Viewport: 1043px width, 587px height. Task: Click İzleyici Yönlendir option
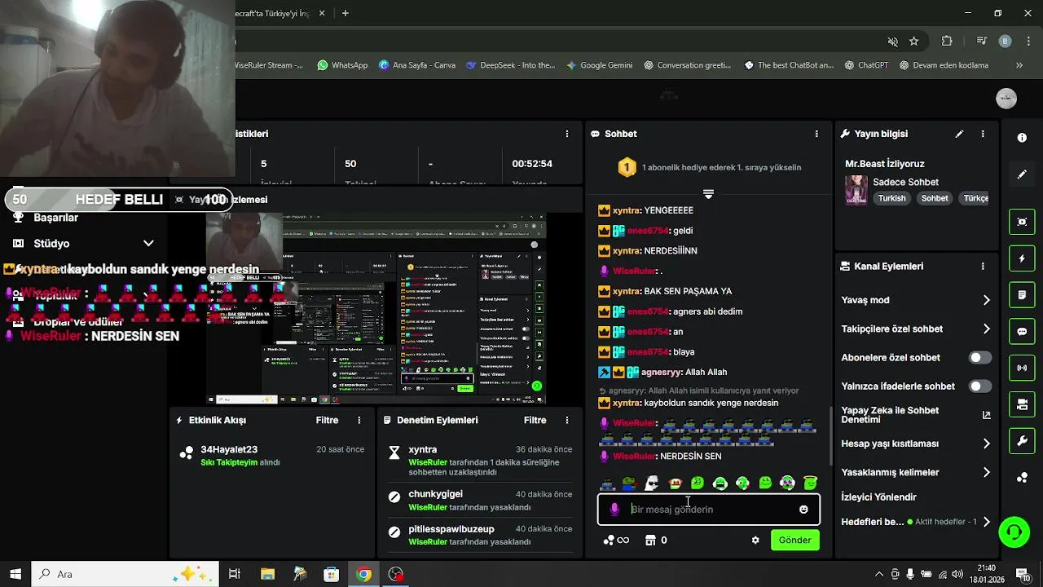pos(878,497)
